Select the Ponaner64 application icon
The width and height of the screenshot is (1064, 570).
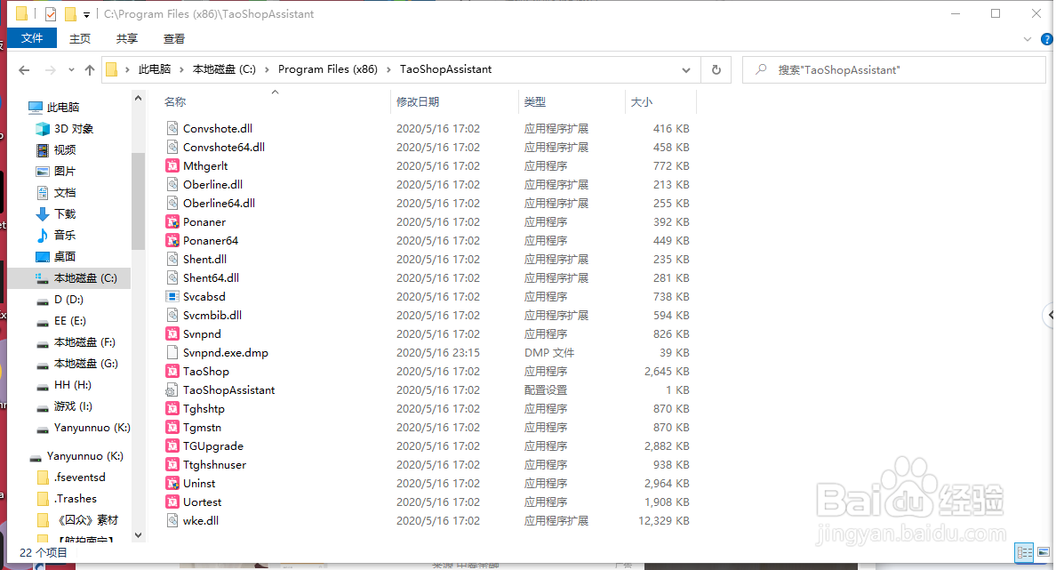172,240
